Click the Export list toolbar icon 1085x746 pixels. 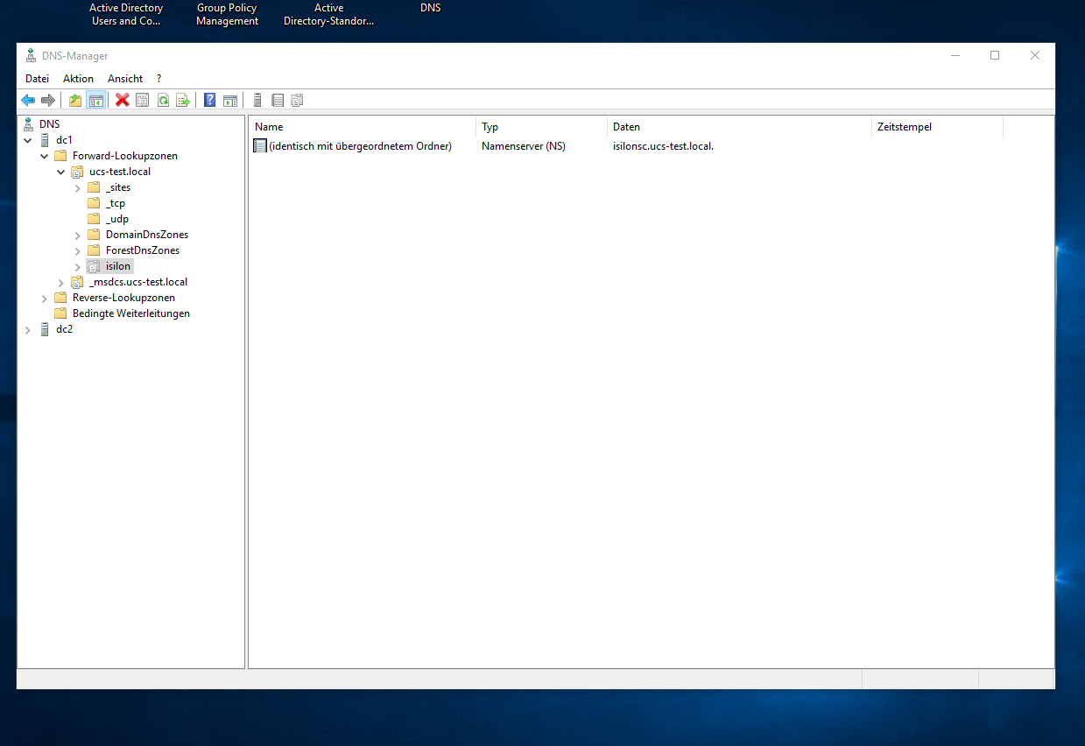[x=183, y=101]
